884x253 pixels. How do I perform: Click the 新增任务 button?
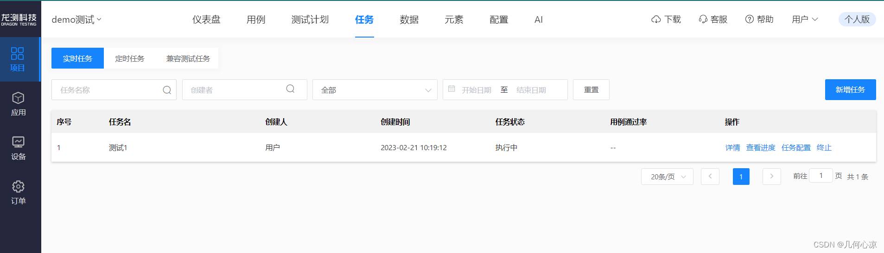pyautogui.click(x=850, y=89)
